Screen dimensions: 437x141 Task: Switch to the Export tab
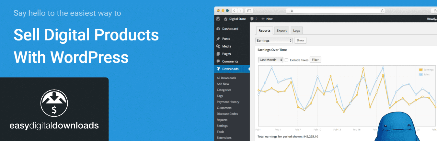[x=282, y=31]
